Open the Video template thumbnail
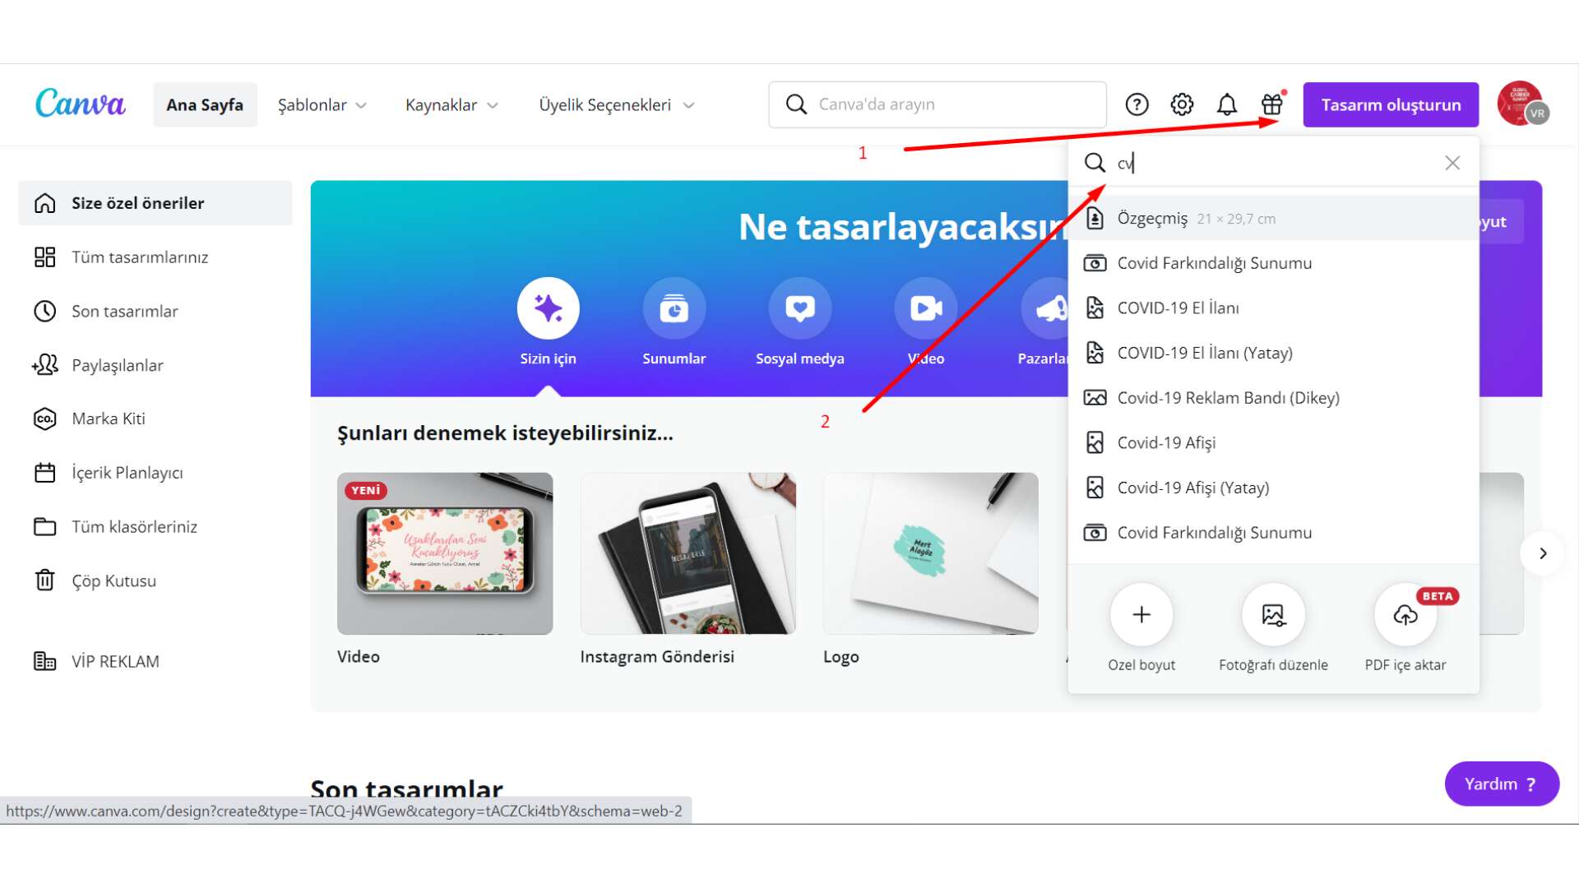Screen dimensions: 1579x888 coord(445,553)
